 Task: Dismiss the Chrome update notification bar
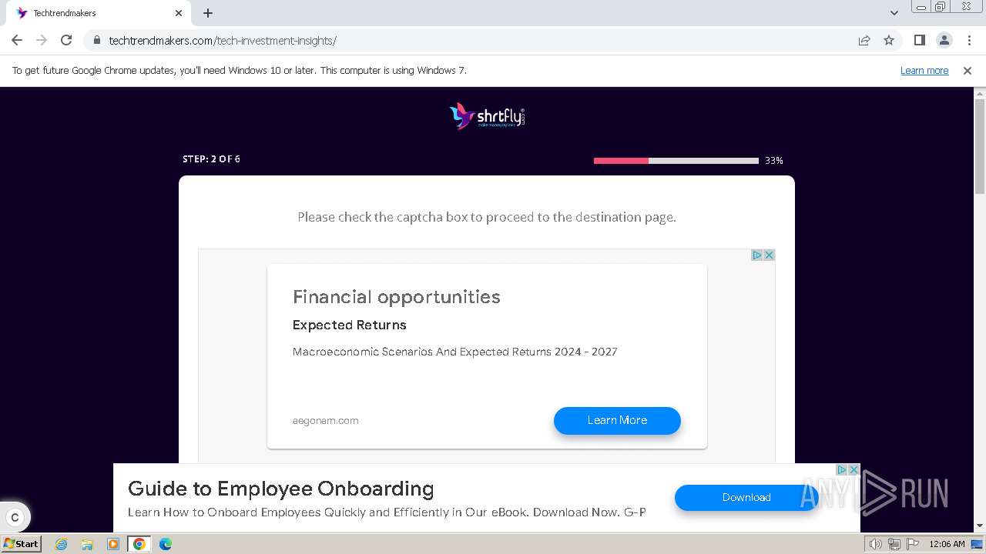click(968, 70)
